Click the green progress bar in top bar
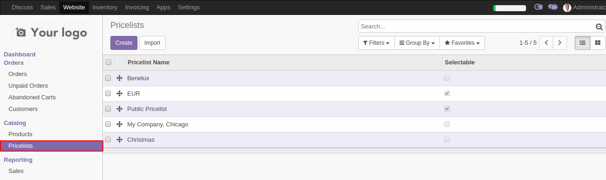Viewport: 606px width, 180px height. 510,8
